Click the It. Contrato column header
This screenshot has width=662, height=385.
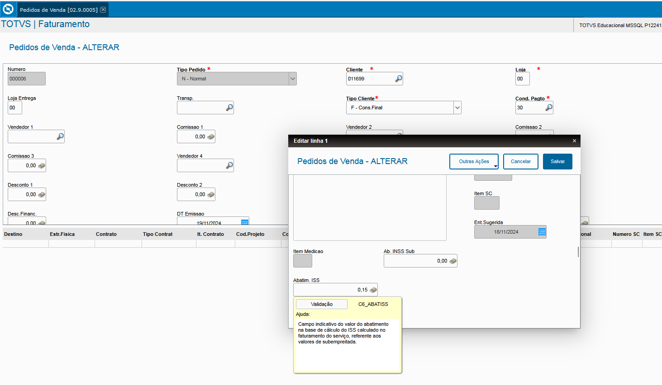pos(210,234)
